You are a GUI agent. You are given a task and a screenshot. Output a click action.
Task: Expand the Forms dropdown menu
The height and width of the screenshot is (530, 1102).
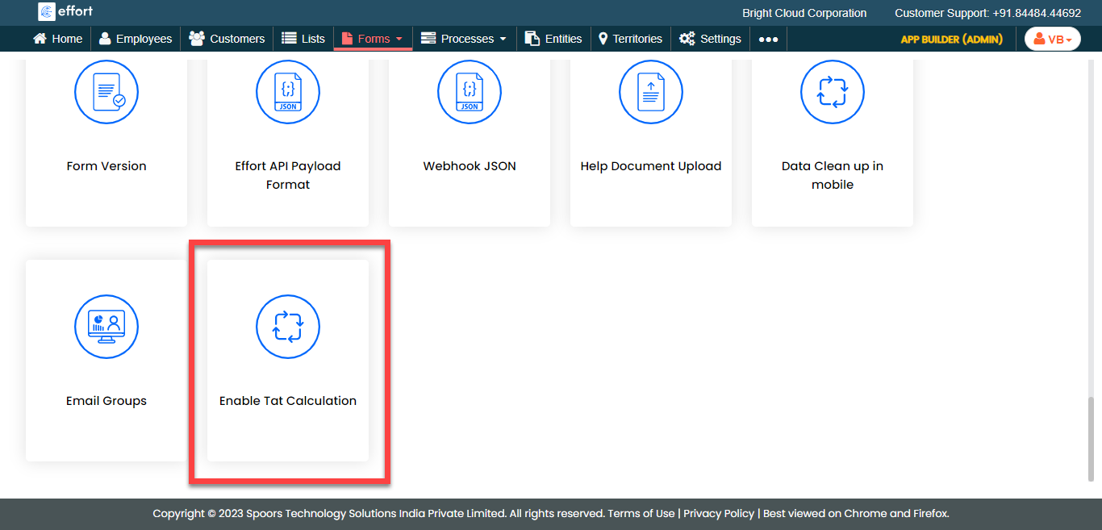373,39
